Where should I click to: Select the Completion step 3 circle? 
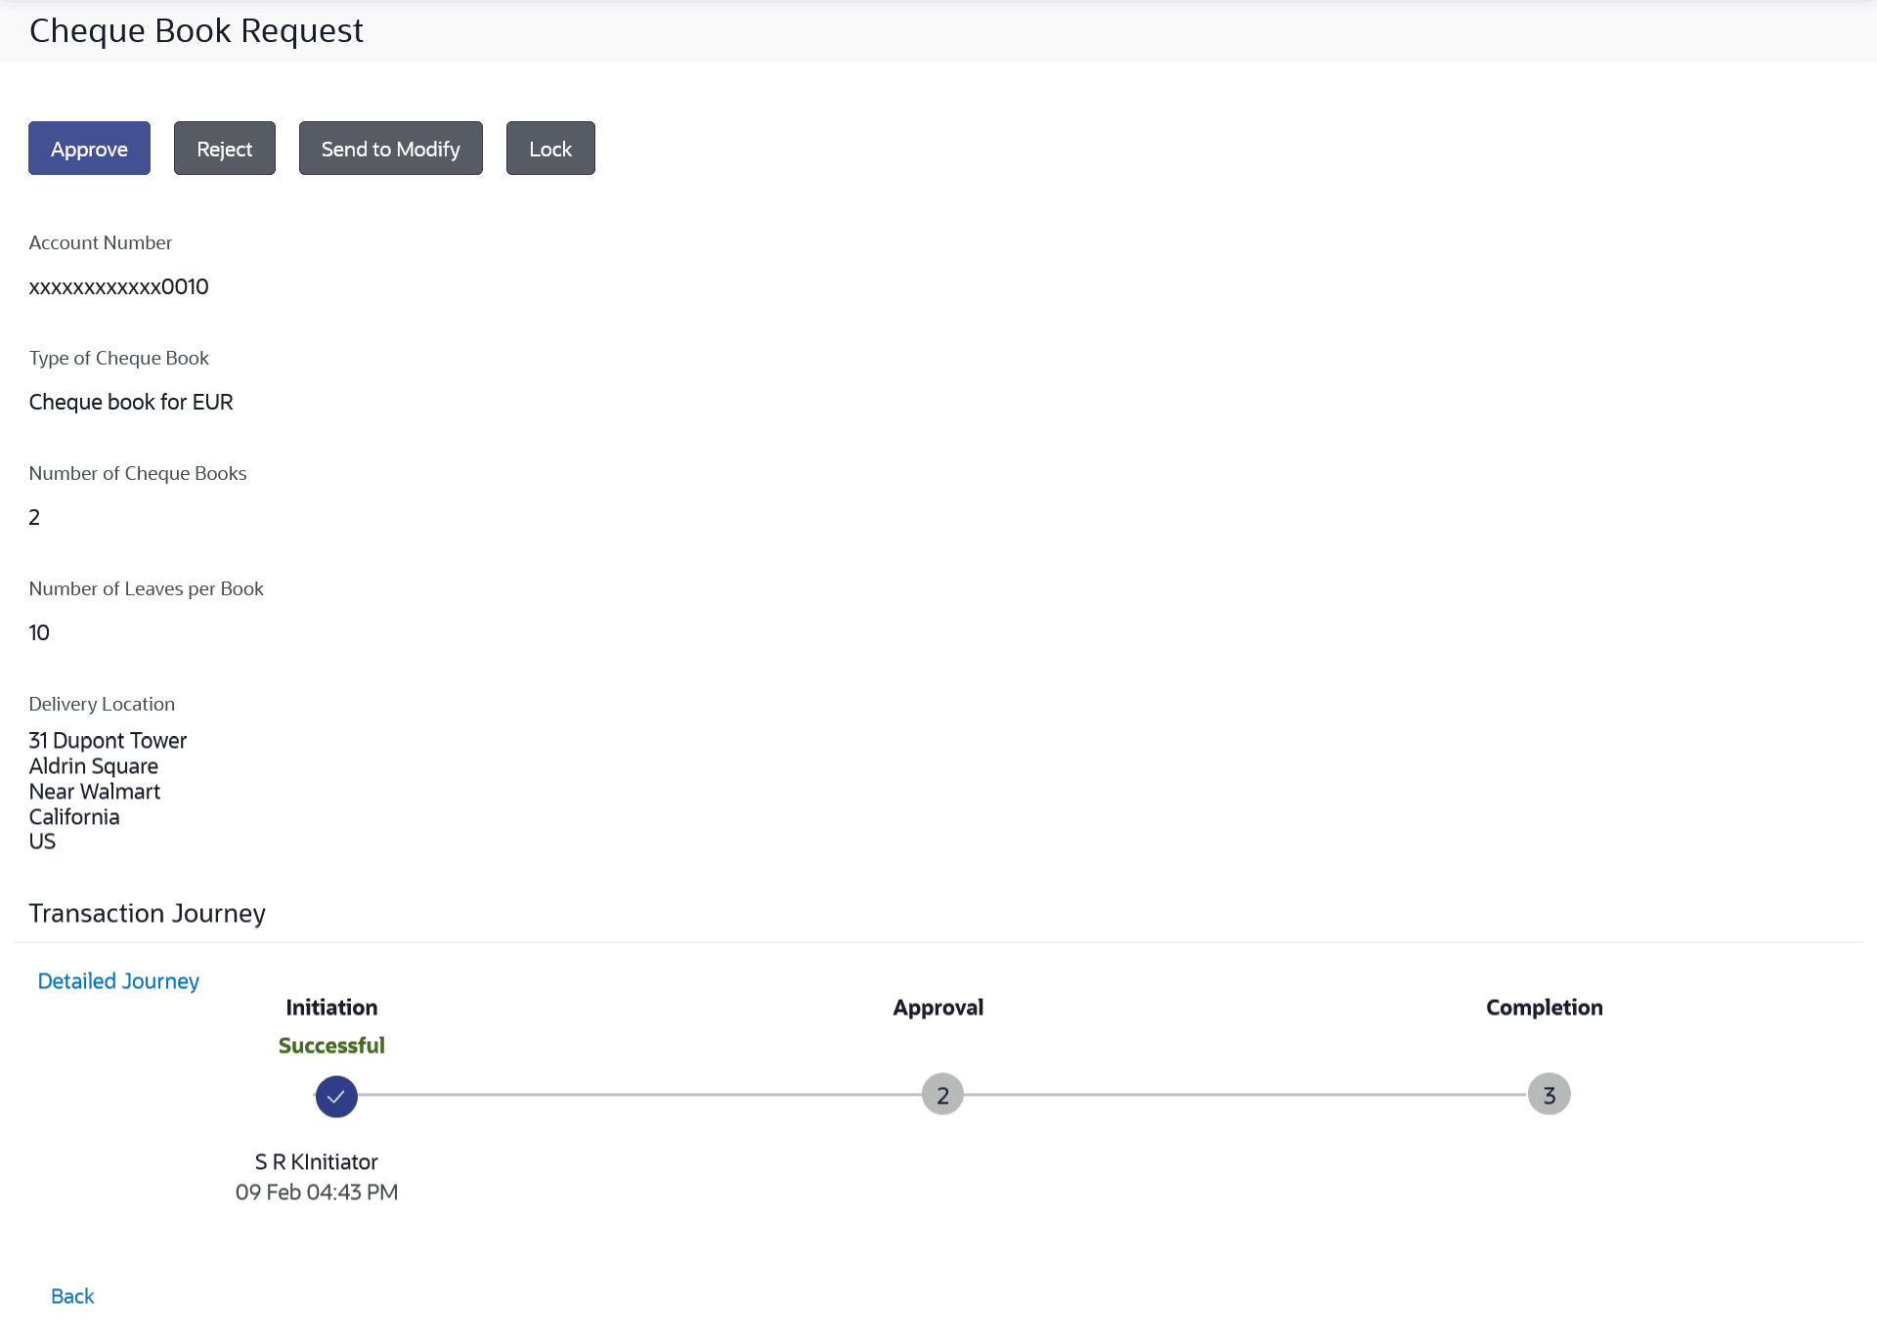(x=1549, y=1095)
